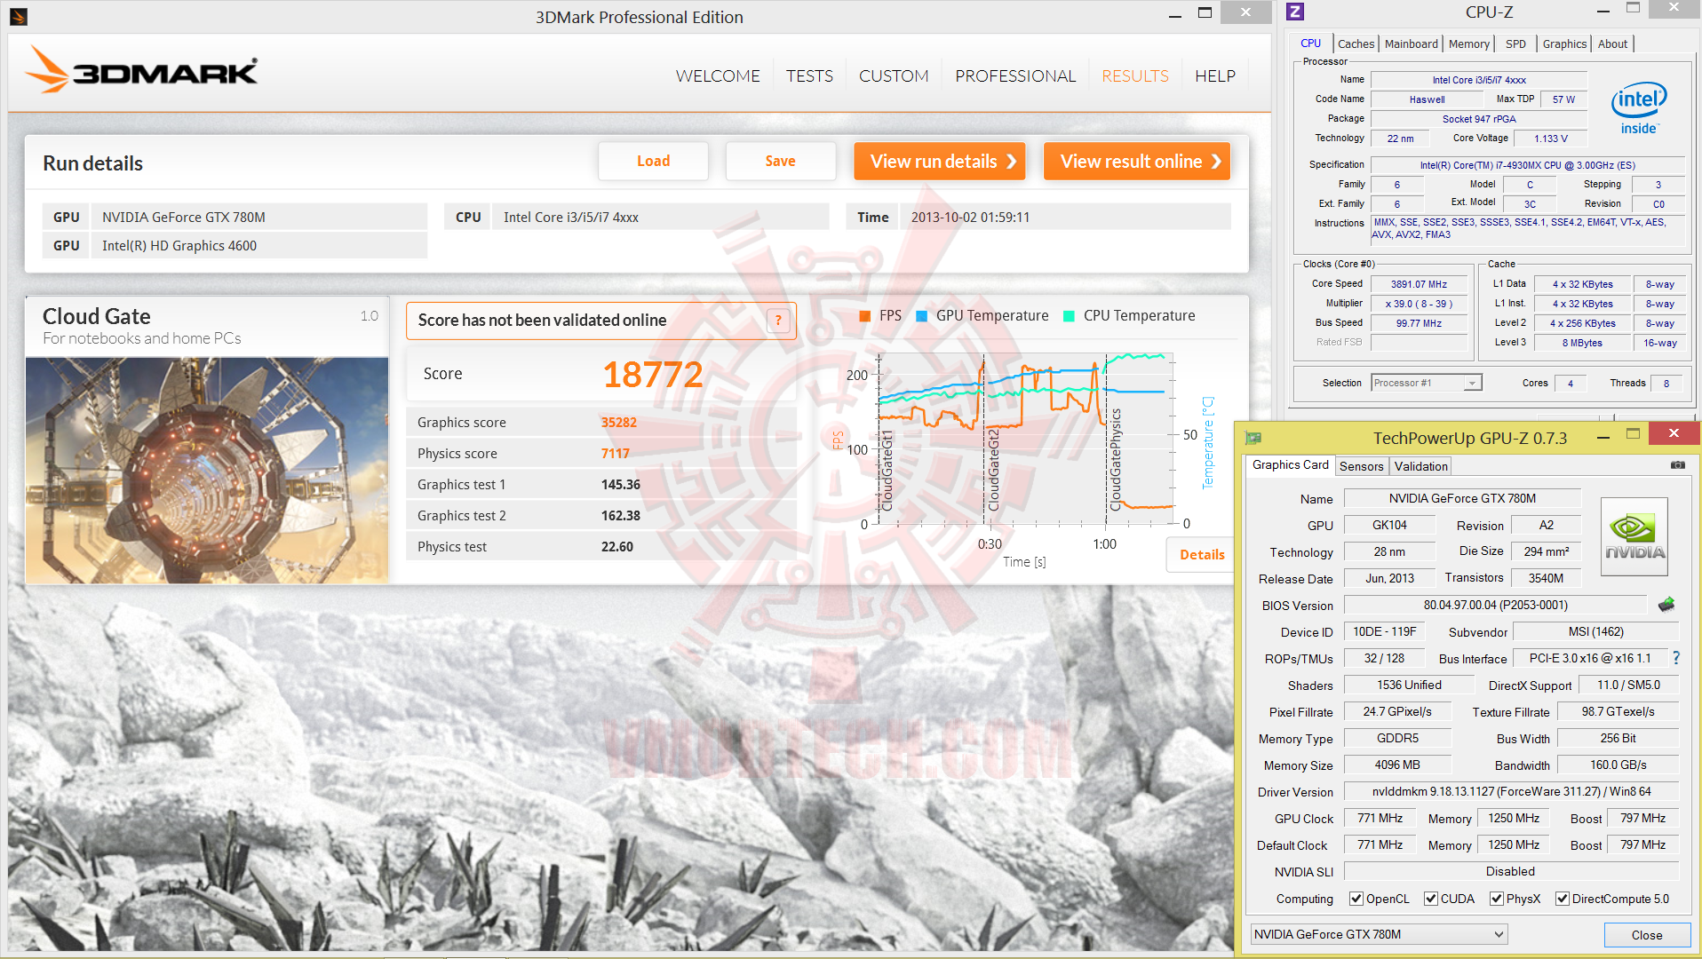The width and height of the screenshot is (1702, 959).
Task: Select the RESULTS section
Action: [x=1135, y=76]
